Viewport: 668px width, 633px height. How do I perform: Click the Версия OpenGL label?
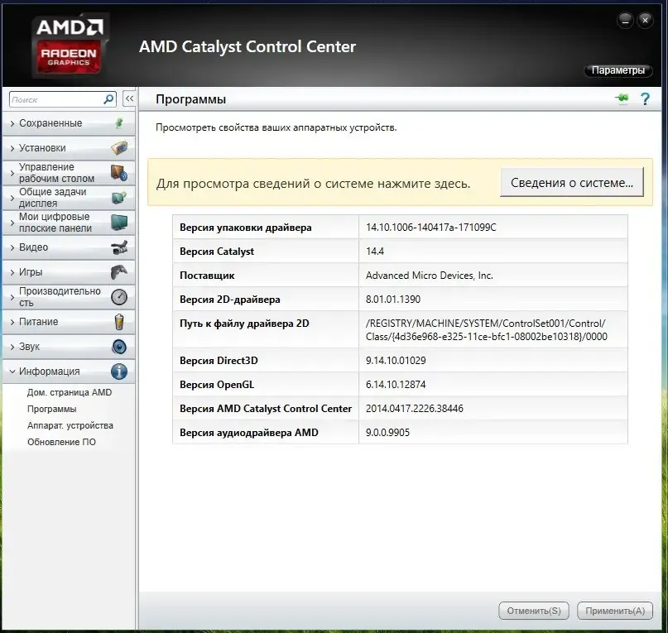pos(217,385)
